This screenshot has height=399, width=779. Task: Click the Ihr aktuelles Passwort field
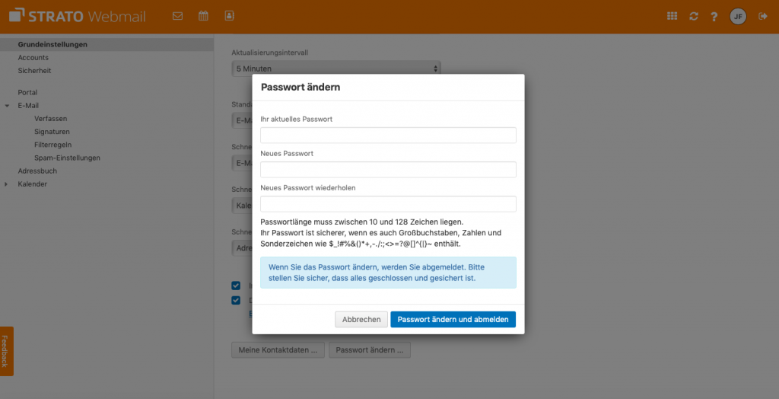388,136
